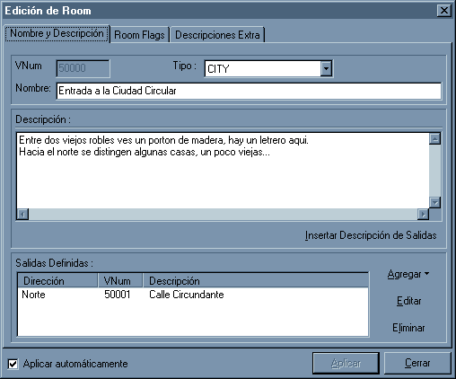Click Eliminar to remove an exit
456x379 pixels.
[408, 328]
